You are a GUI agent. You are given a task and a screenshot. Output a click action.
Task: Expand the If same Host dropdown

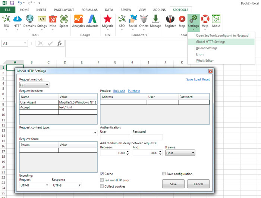pos(180,153)
